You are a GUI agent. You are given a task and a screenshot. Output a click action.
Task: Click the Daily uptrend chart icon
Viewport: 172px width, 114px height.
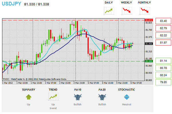pyautogui.click(x=109, y=11)
